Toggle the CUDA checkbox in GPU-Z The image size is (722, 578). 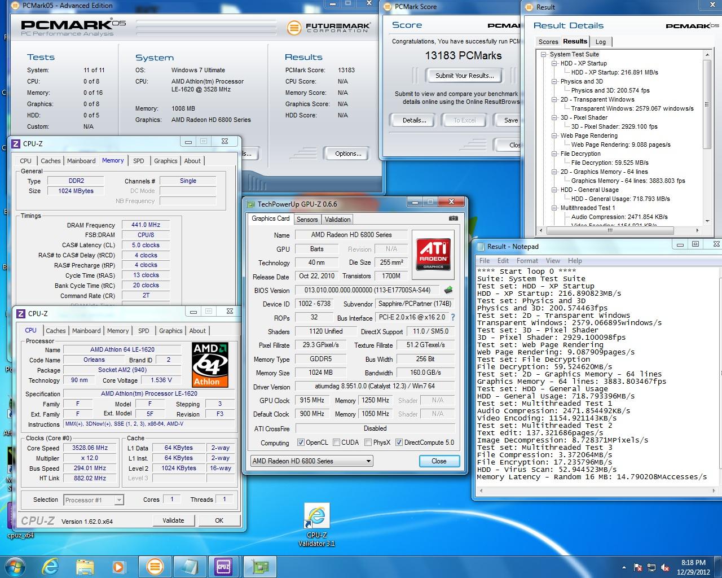(x=336, y=443)
